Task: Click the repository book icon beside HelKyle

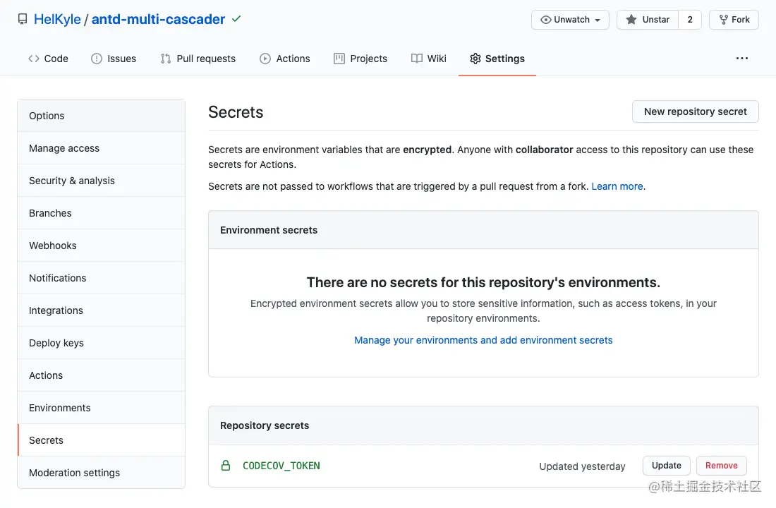Action: (x=23, y=19)
